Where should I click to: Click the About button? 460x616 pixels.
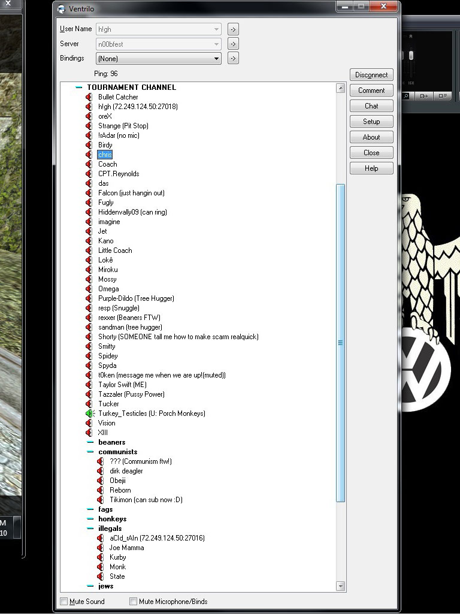click(x=371, y=137)
